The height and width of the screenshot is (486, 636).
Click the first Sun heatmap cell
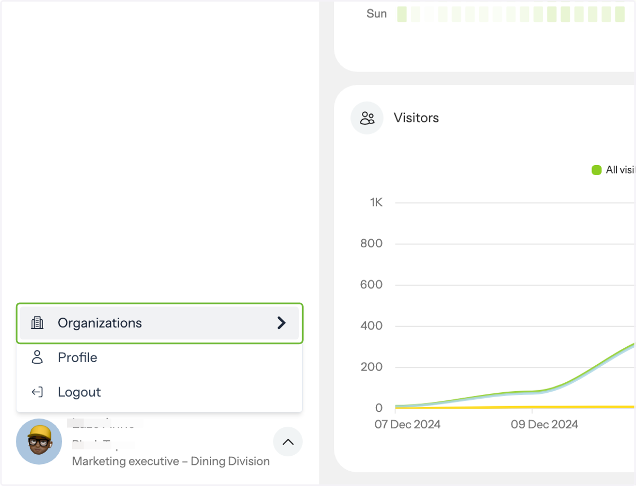pyautogui.click(x=402, y=14)
